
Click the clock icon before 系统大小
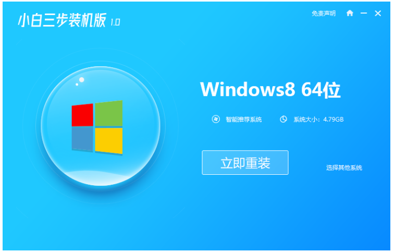283,119
